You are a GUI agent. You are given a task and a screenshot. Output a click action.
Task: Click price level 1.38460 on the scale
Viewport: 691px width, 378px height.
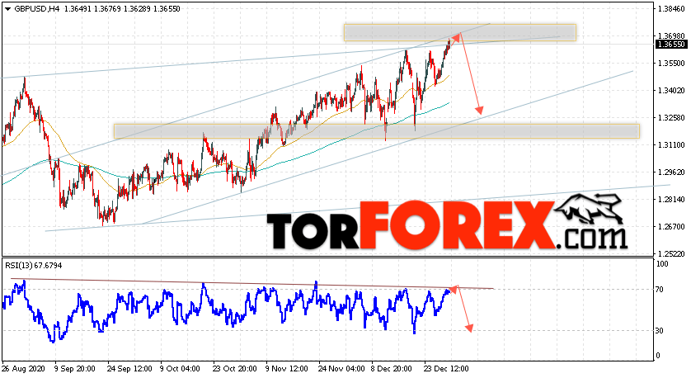pyautogui.click(x=671, y=9)
